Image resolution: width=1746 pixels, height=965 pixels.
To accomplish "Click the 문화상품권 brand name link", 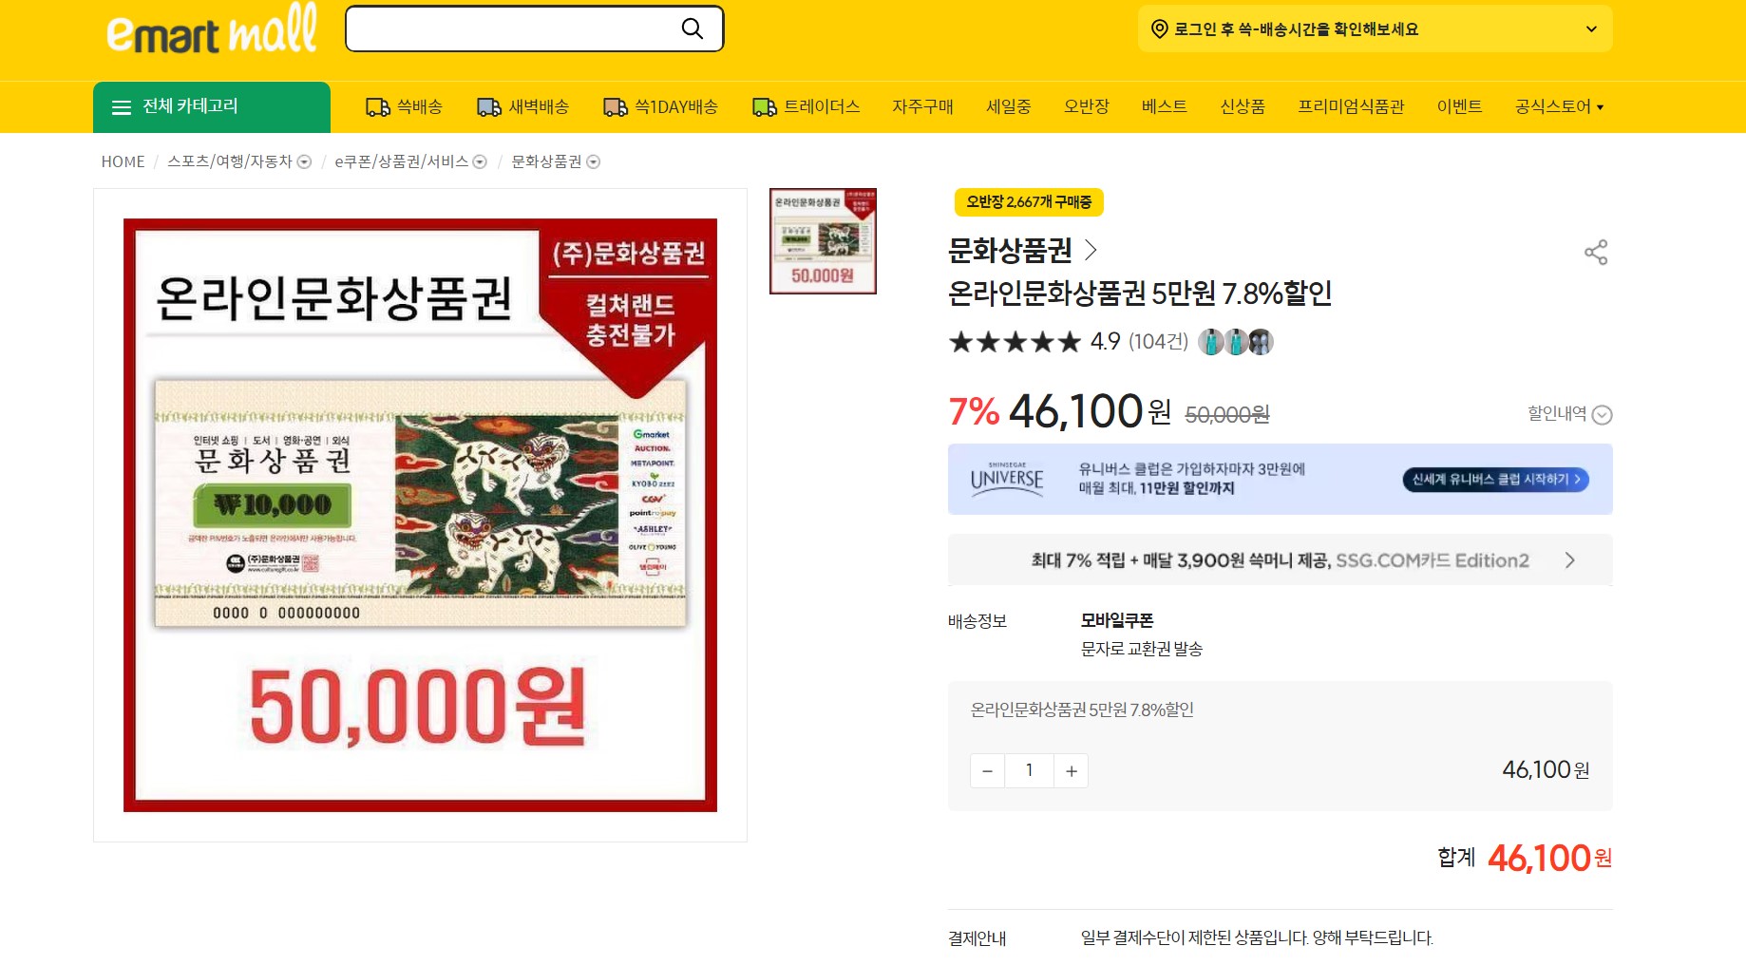I will coord(1010,250).
